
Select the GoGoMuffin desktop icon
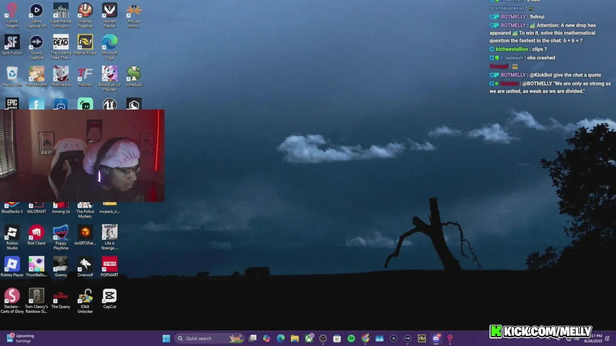tap(37, 76)
